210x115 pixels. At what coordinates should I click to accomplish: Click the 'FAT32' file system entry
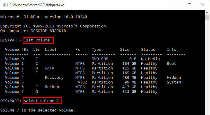coord(81,82)
